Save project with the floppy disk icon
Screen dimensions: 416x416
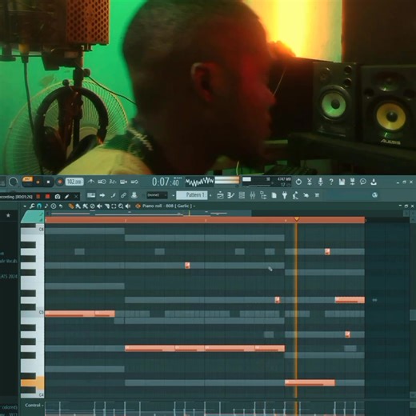pyautogui.click(x=342, y=182)
